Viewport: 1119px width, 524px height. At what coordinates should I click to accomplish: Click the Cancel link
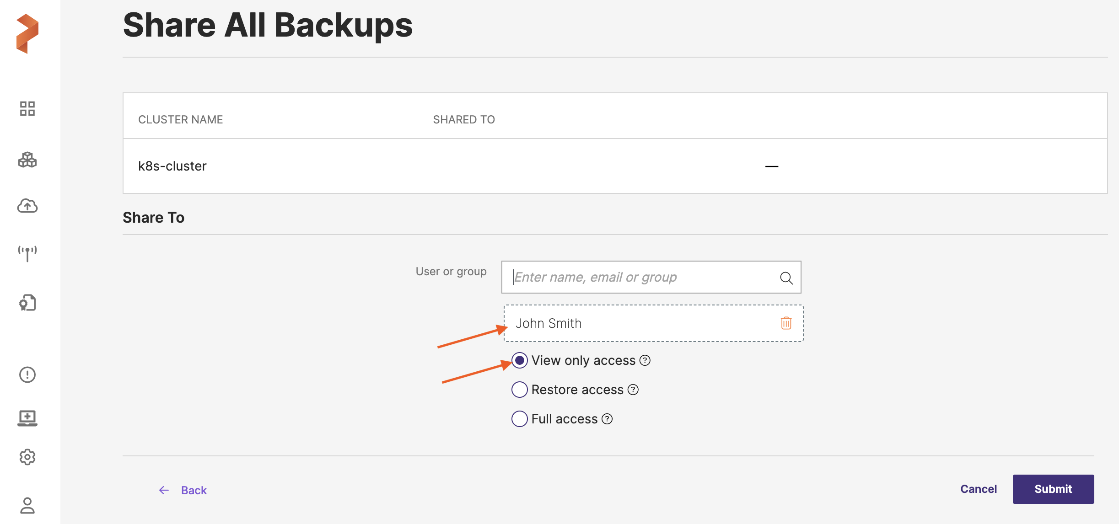978,489
